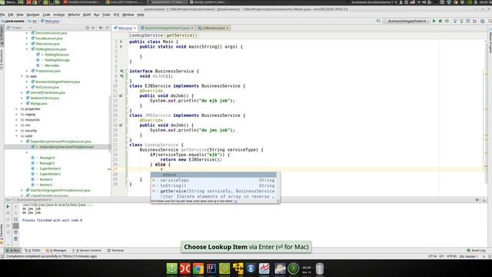Click the implemented-method gutter marker at line 12
This screenshot has width=492, height=277.
121,95
